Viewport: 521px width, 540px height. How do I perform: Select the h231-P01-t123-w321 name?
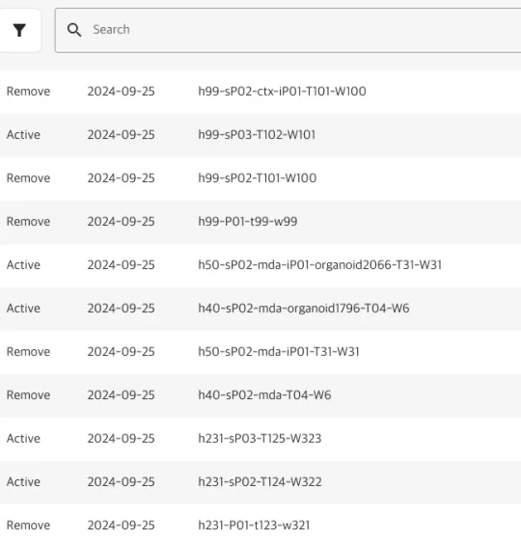[254, 526]
